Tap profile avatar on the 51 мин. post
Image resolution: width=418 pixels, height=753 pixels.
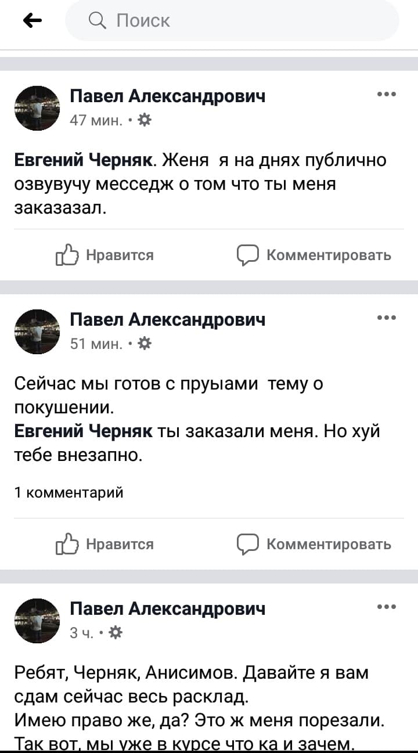(36, 331)
